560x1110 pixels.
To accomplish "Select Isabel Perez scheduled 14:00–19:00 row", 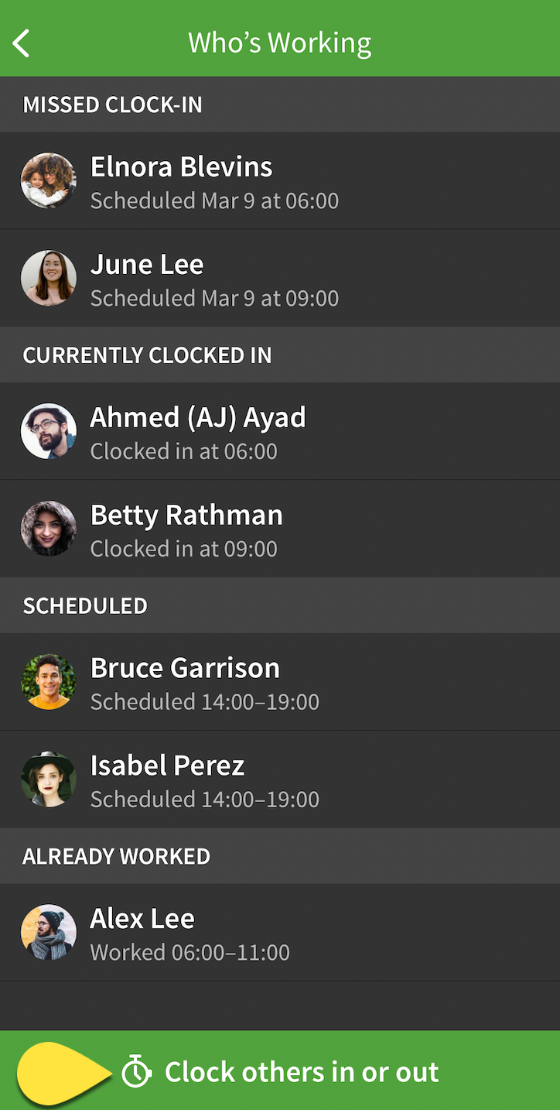I will (280, 779).
